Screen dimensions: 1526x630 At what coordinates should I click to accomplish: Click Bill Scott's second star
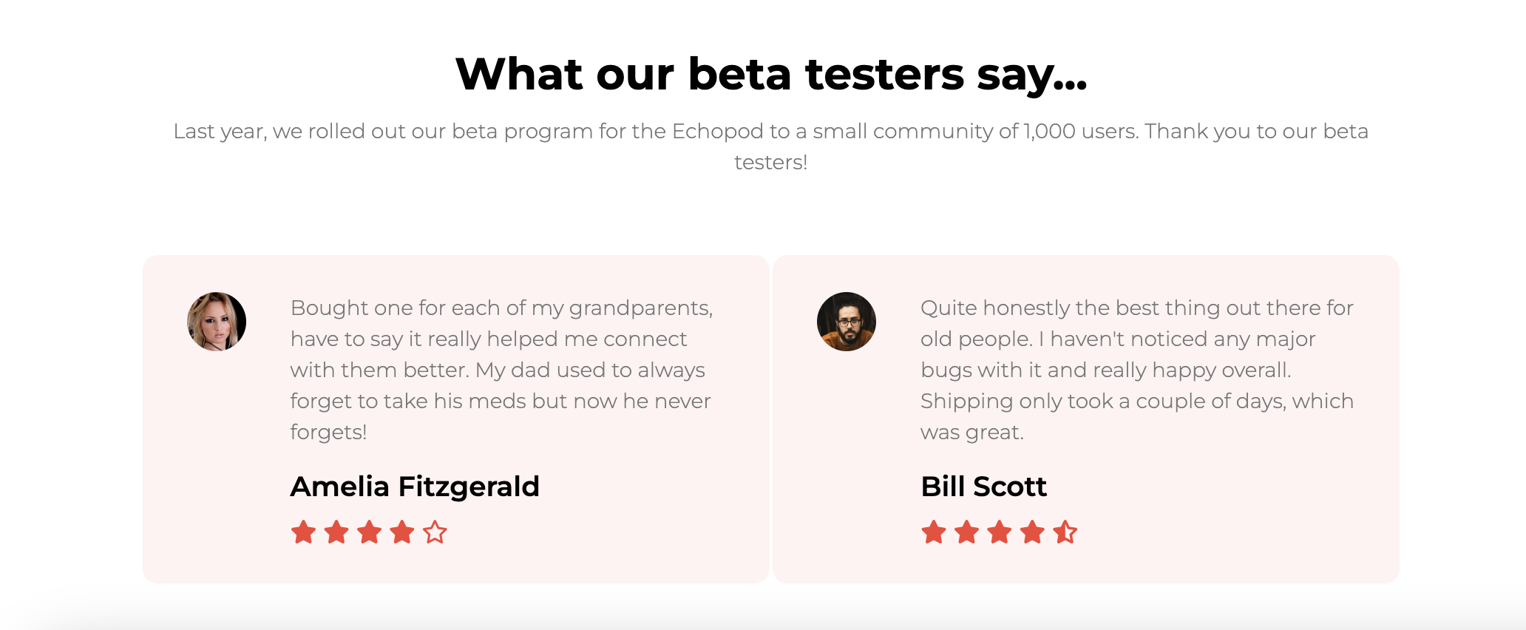click(x=966, y=532)
